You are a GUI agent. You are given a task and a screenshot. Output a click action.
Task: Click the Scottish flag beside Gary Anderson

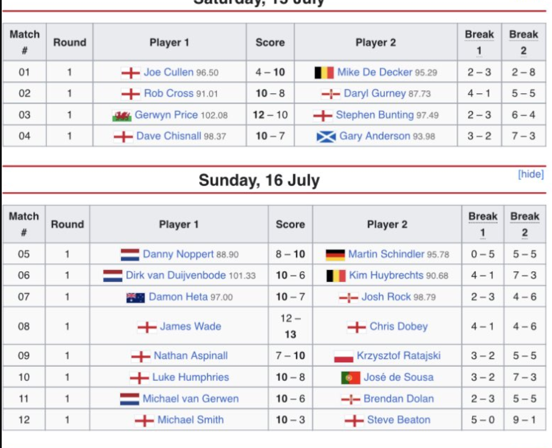[326, 136]
